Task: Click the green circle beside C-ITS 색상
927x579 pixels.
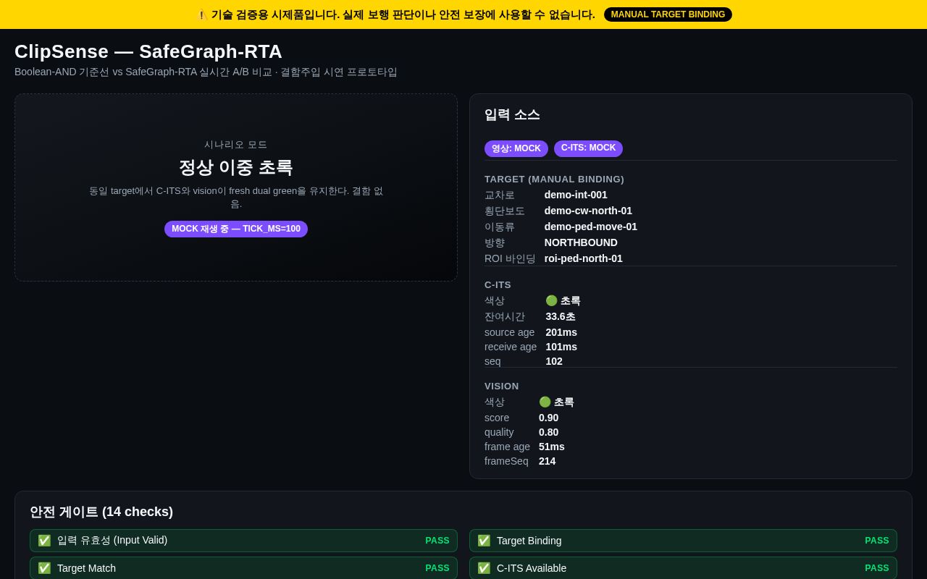Action: click(x=552, y=300)
